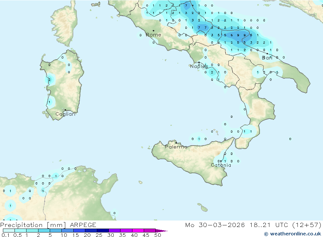Click the (12+57) forecast run label
The width and height of the screenshot is (323, 237).
[x=307, y=225]
